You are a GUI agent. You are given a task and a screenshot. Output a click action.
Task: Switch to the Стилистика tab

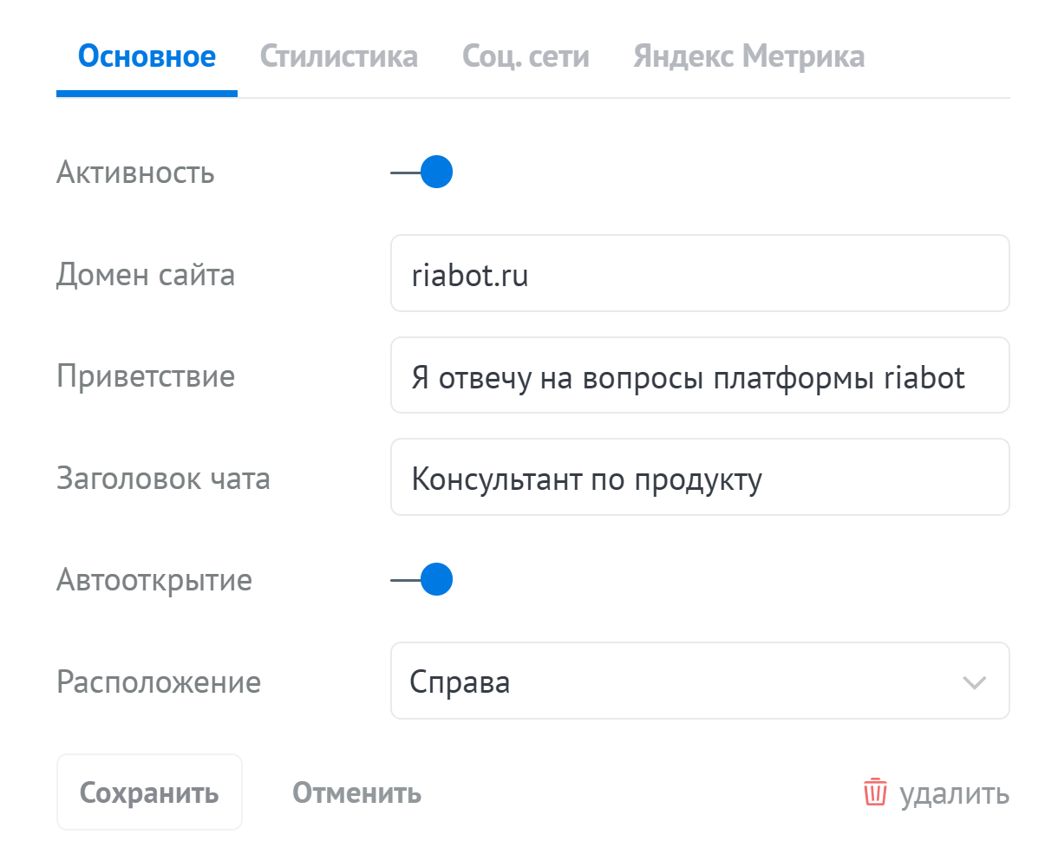point(340,55)
